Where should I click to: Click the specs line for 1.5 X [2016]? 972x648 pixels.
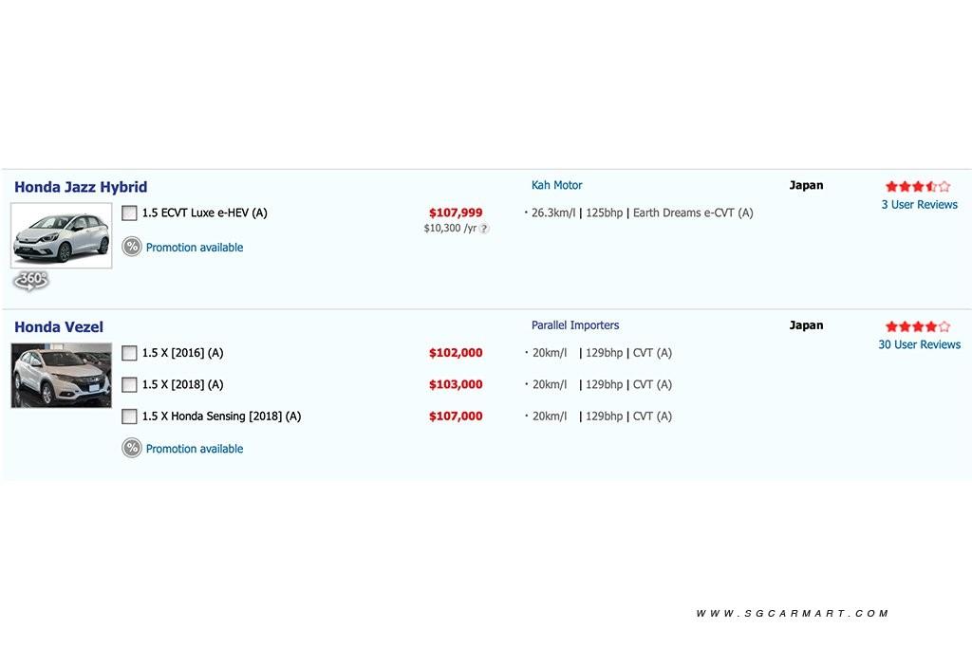pos(601,353)
